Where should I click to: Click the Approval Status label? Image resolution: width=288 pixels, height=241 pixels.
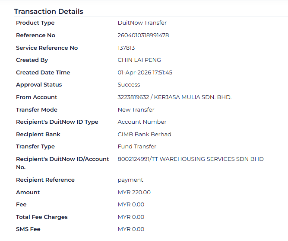[39, 85]
